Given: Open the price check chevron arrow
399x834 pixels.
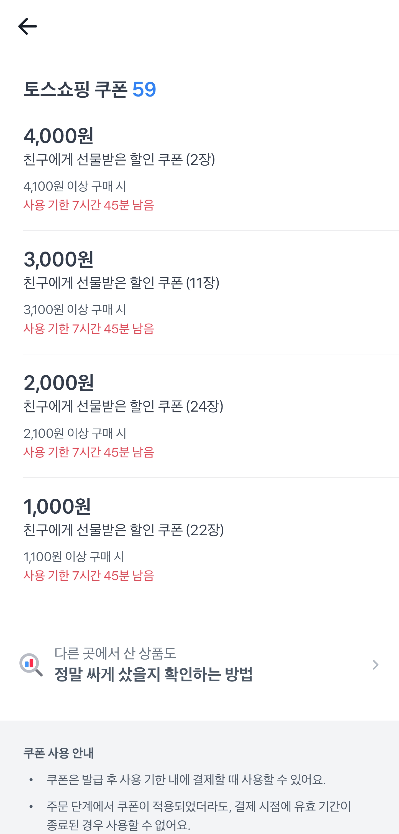Looking at the screenshot, I should click(375, 665).
